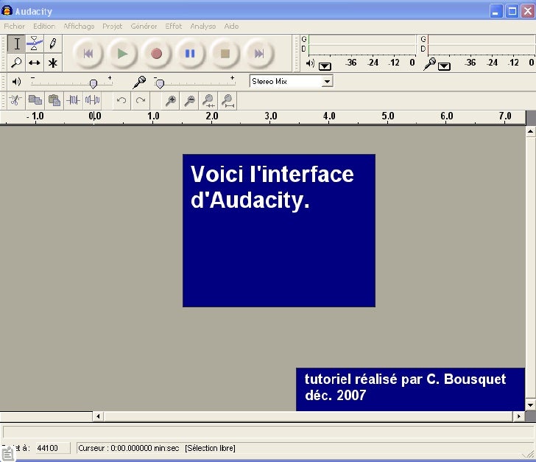The height and width of the screenshot is (462, 536).
Task: Click the Fit project in window icon
Action: 228,100
